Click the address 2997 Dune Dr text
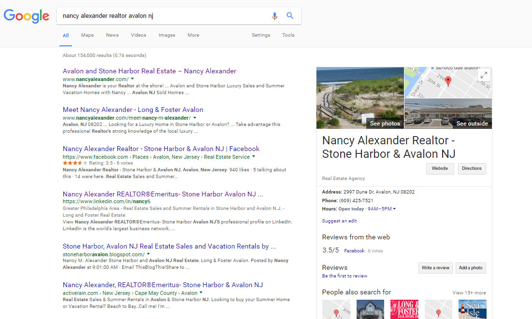Screen dimensions: 532x319 click(x=379, y=192)
